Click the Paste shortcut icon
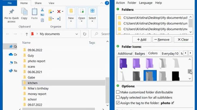The width and height of the screenshot is (197, 110). (x=42, y=20)
